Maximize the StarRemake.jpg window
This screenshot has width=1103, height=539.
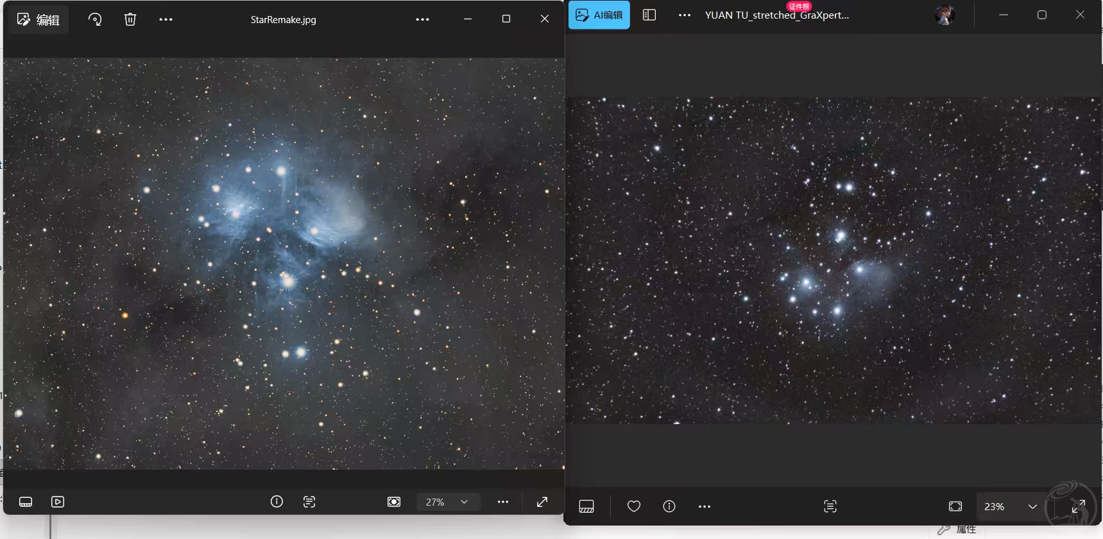506,19
